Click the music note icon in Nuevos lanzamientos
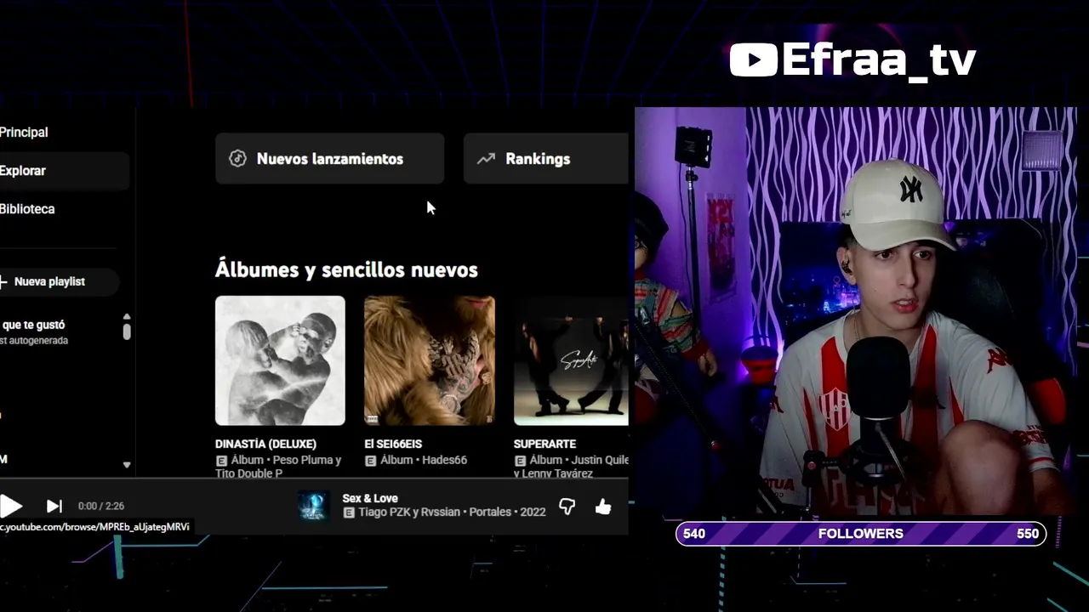This screenshot has width=1089, height=612. (237, 158)
